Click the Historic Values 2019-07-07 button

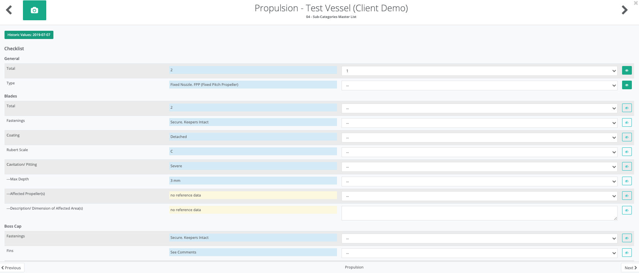[x=29, y=35]
